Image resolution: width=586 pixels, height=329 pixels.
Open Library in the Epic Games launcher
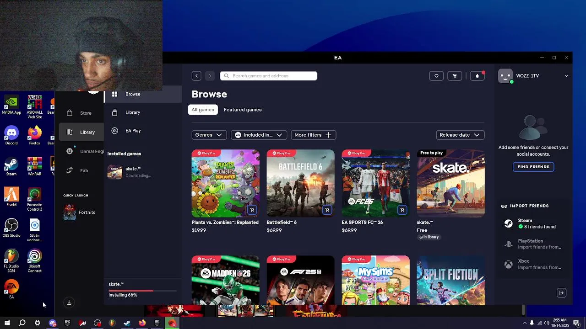pyautogui.click(x=81, y=132)
